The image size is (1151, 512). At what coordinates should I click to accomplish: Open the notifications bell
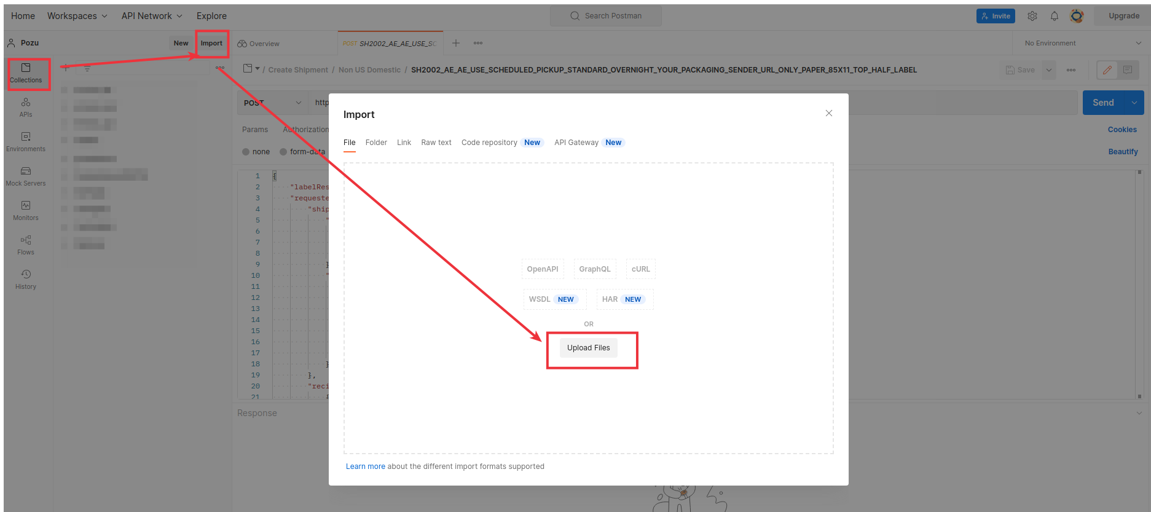(x=1055, y=16)
